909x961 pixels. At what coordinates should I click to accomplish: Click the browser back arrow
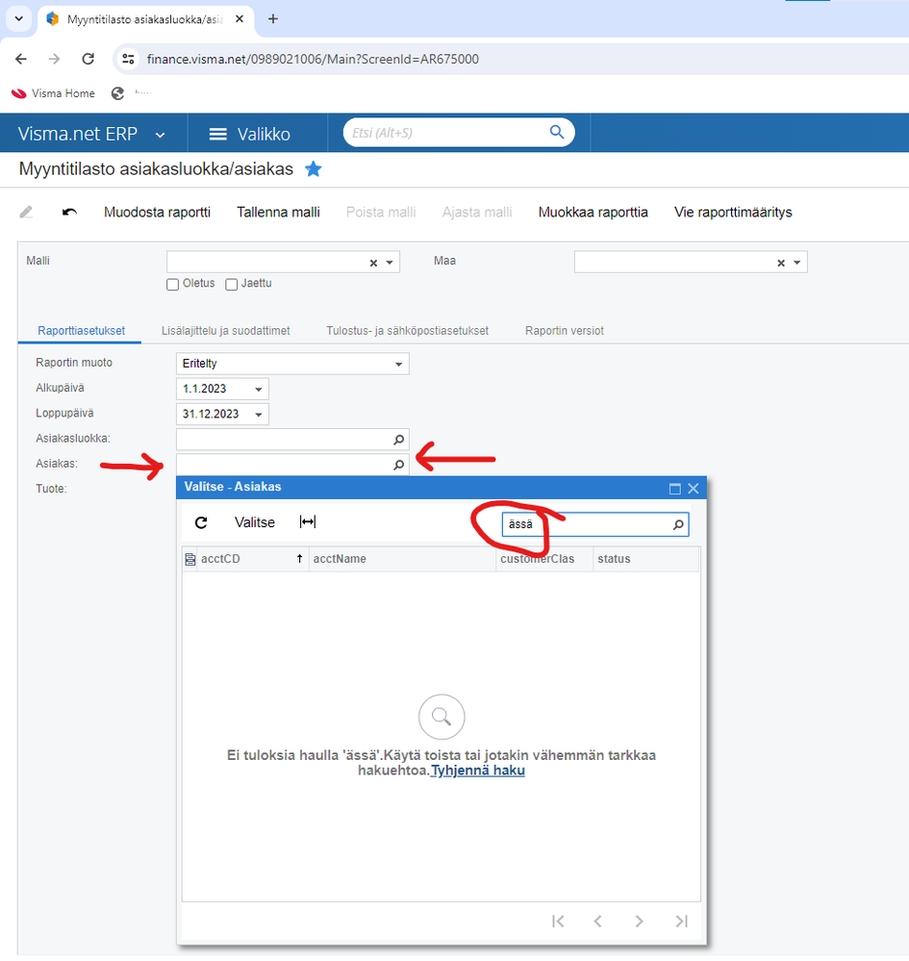pos(21,59)
